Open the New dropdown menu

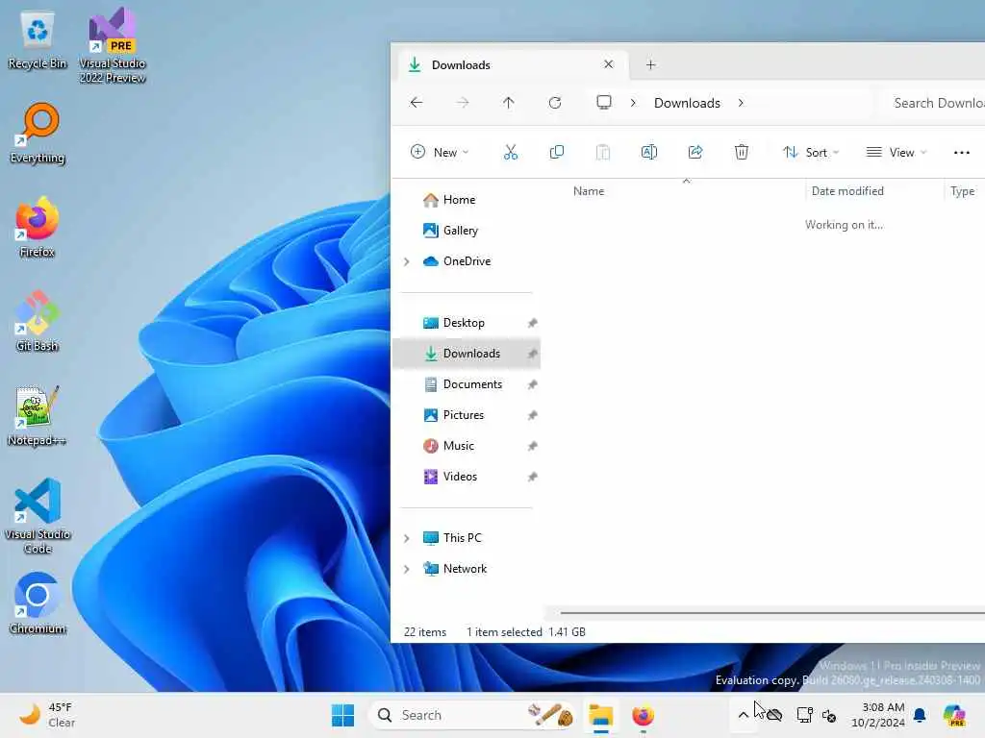coord(439,153)
